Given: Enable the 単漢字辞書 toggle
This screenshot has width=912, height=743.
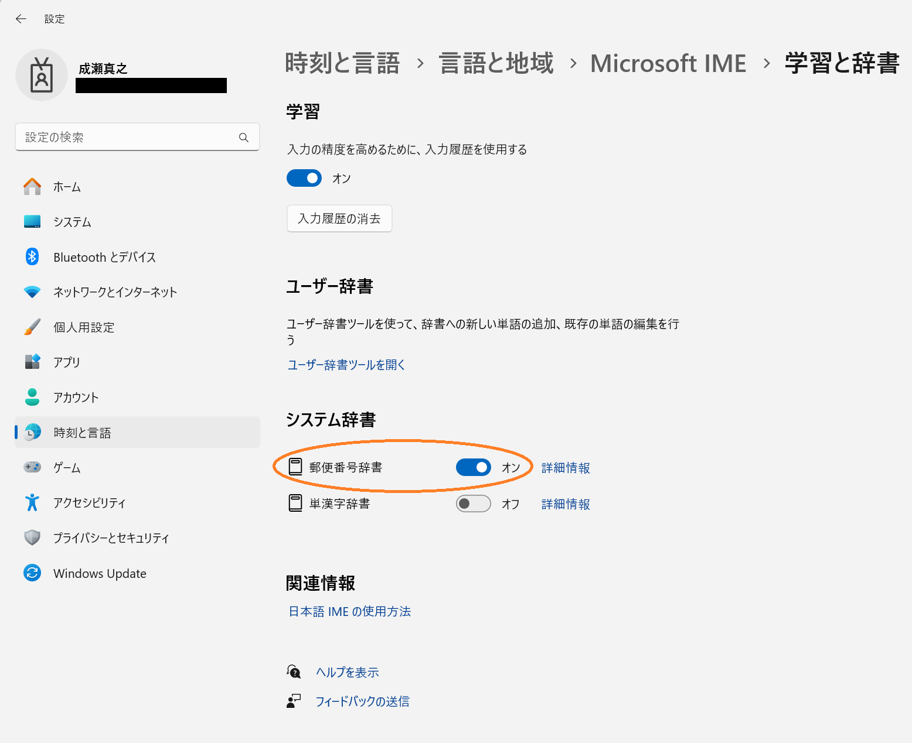Looking at the screenshot, I should tap(474, 504).
